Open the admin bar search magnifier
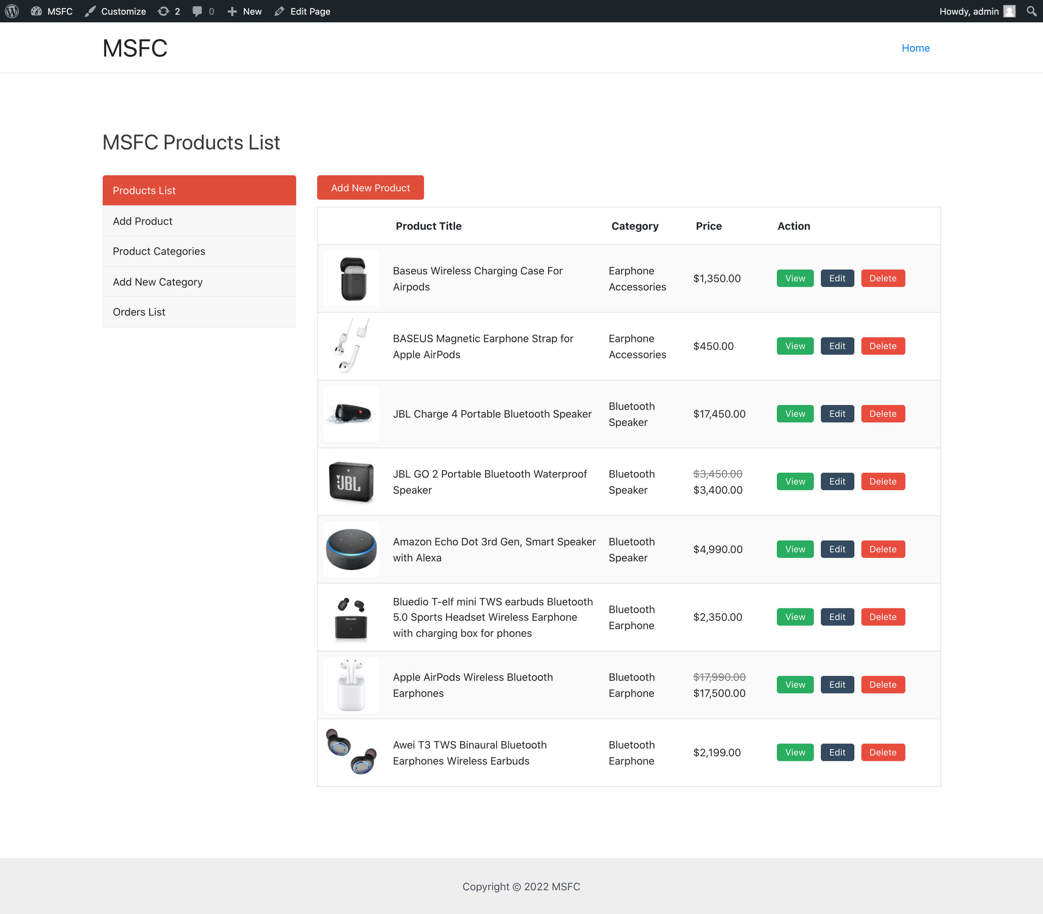 click(1031, 11)
